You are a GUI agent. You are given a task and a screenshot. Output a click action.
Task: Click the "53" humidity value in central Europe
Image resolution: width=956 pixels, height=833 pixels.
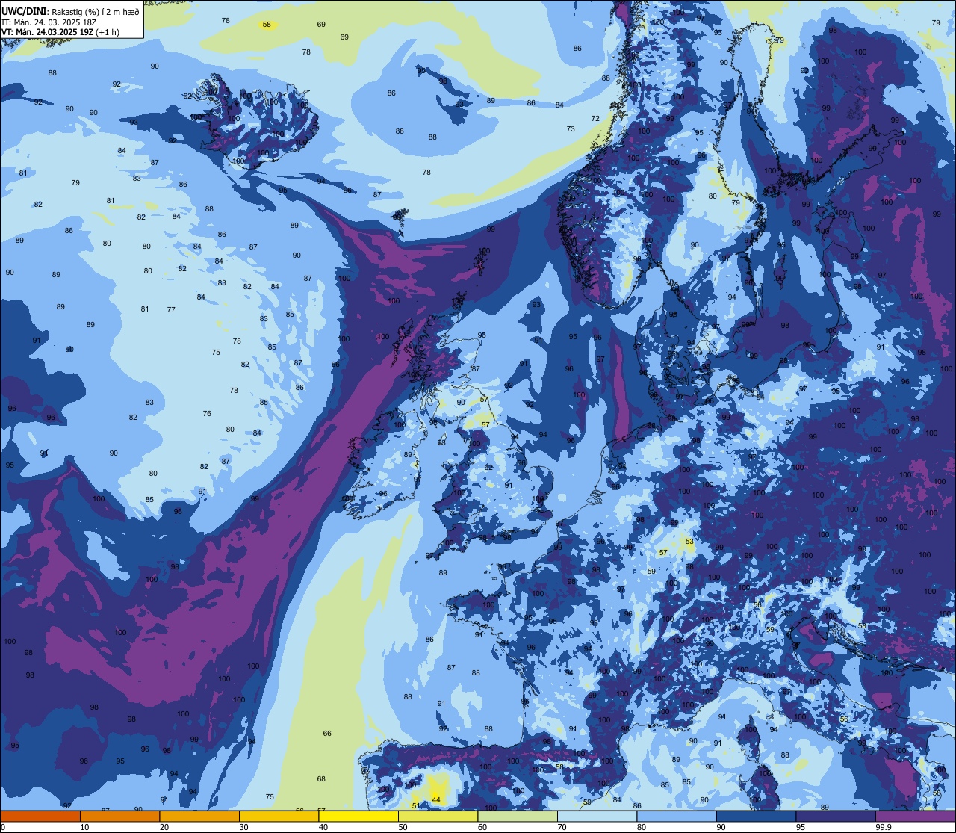click(689, 542)
